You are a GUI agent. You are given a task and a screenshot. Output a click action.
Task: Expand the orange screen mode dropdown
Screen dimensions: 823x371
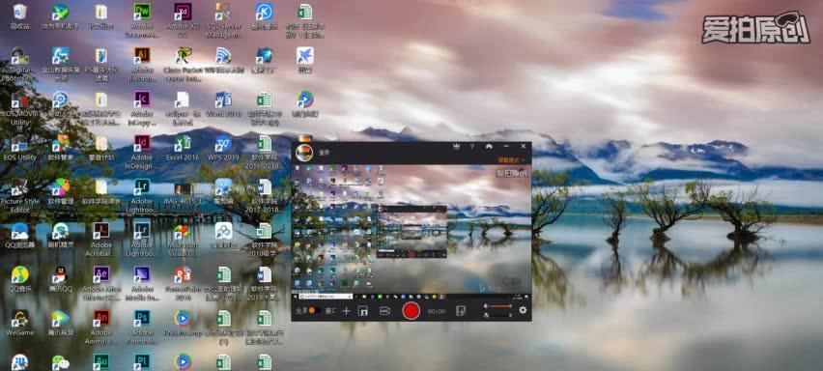[512, 159]
